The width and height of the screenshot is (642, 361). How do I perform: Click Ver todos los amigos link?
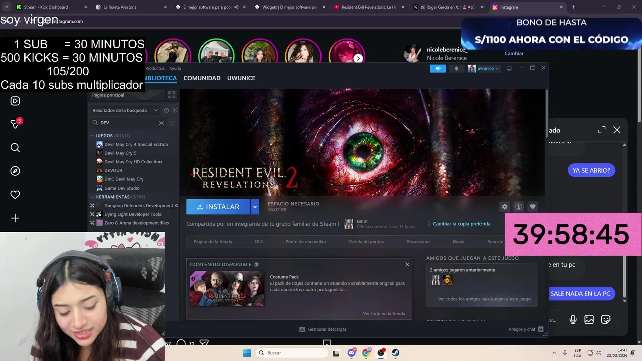(484, 299)
